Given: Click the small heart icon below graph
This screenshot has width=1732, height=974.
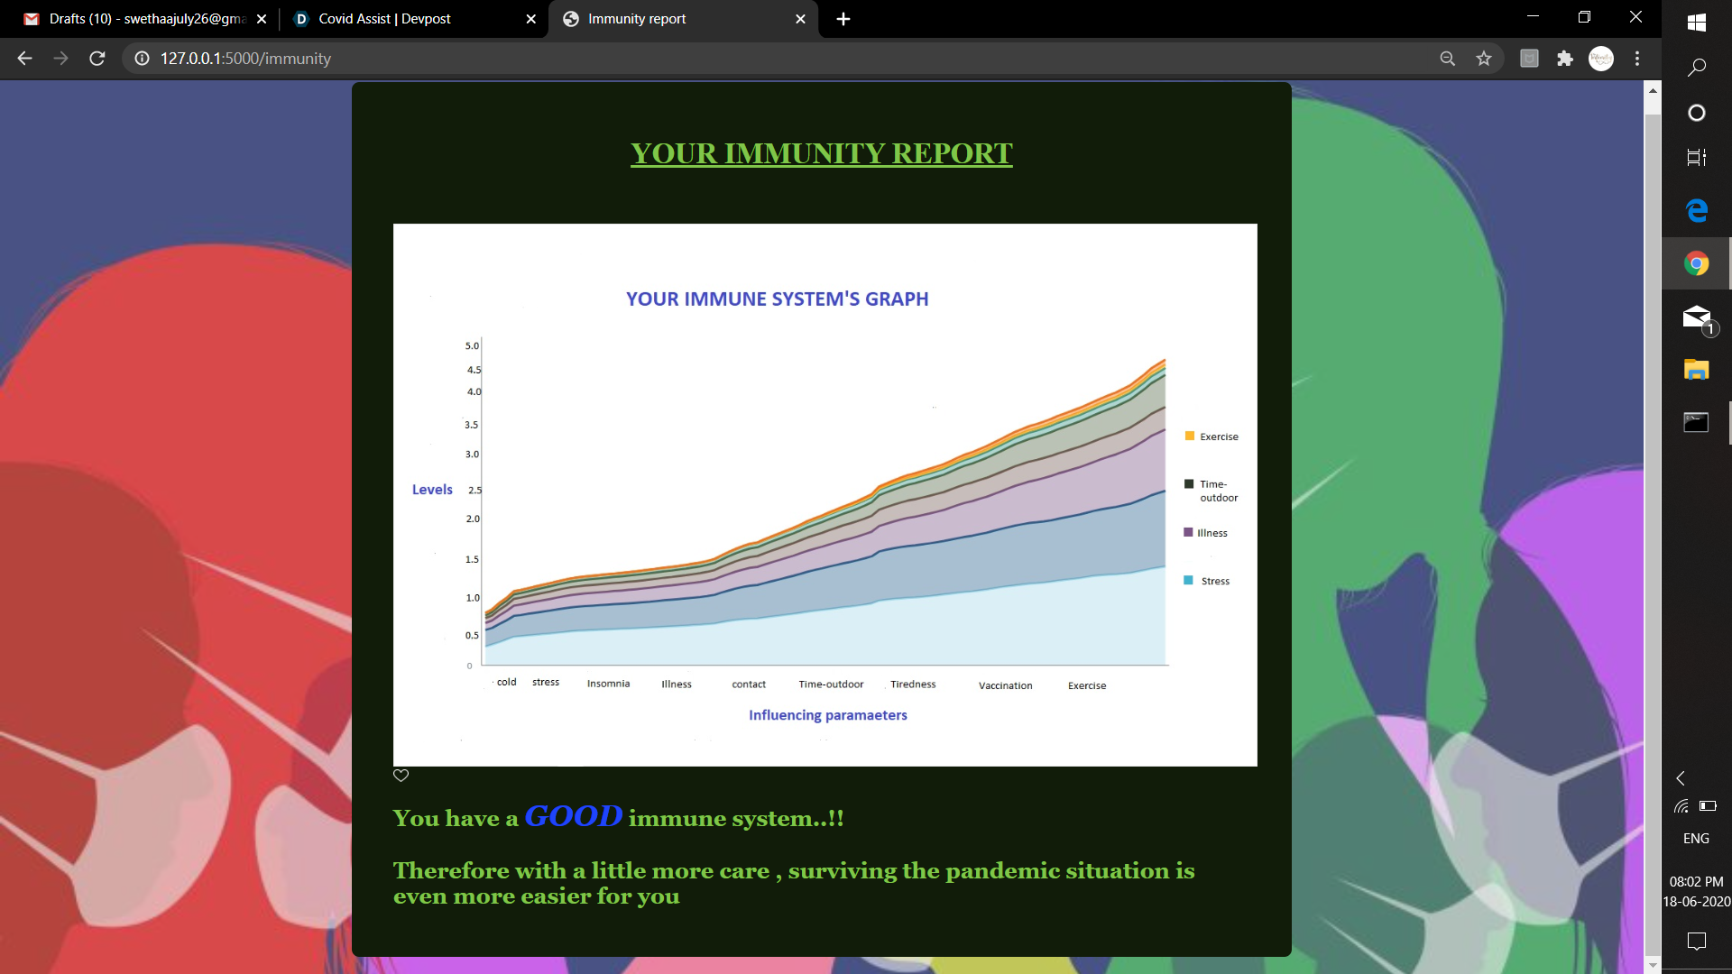Looking at the screenshot, I should click(x=401, y=776).
